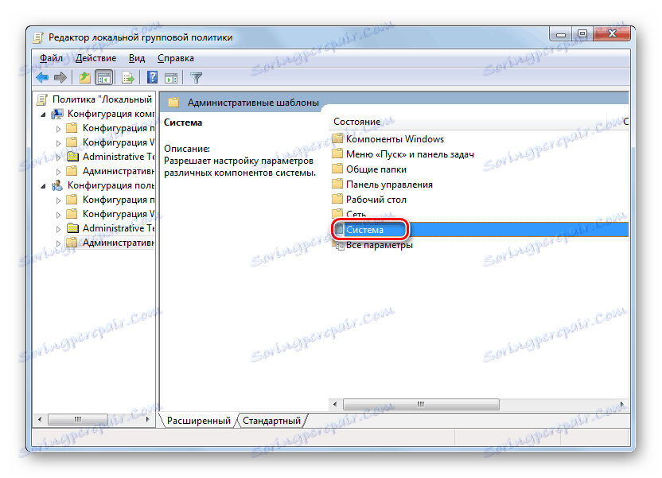Select the Система folder in list

[480, 230]
